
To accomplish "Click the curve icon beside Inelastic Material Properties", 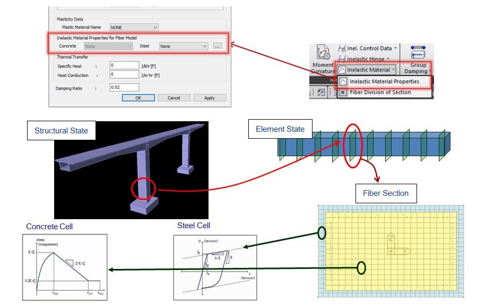I will click(342, 82).
